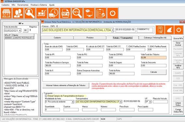Expand the Emissor company dropdown

[x=113, y=30]
